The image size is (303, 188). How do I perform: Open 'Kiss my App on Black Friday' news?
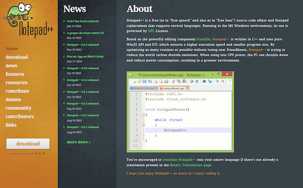[x=85, y=56]
